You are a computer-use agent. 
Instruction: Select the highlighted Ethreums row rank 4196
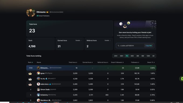91,68
